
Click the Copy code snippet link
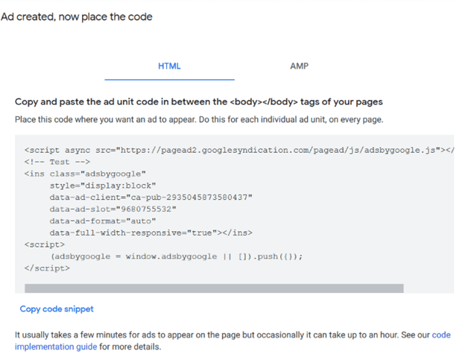tap(57, 309)
